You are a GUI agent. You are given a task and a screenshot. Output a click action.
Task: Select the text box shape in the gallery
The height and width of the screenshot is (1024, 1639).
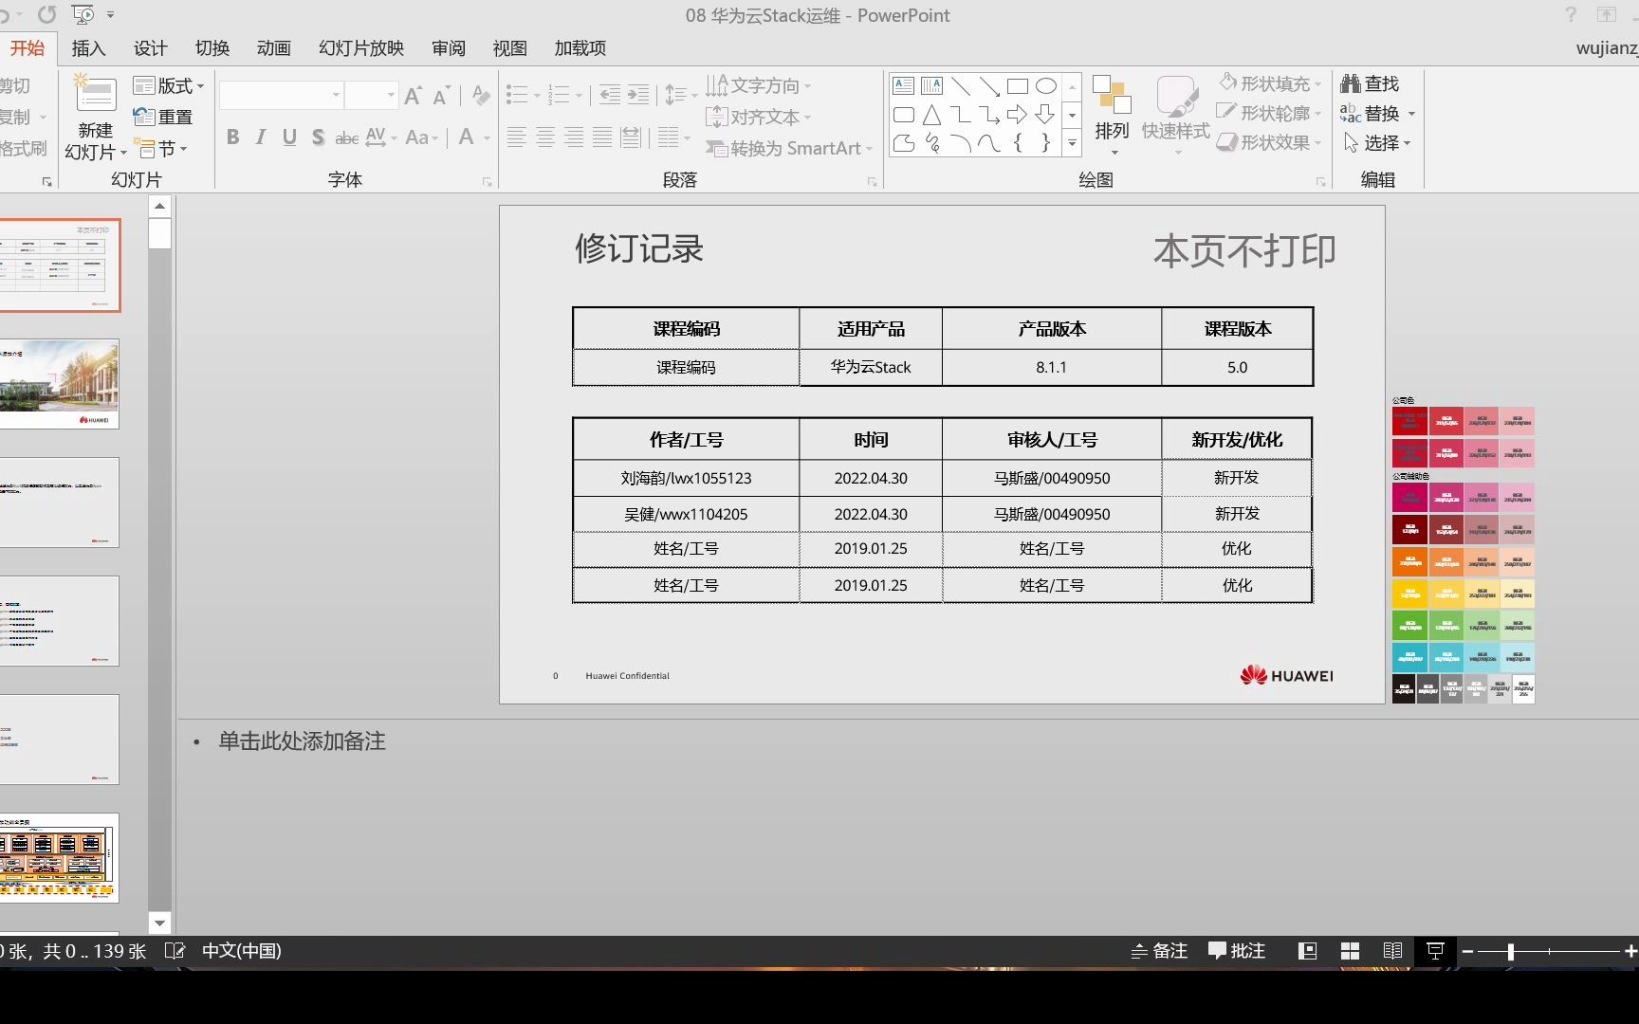904,86
